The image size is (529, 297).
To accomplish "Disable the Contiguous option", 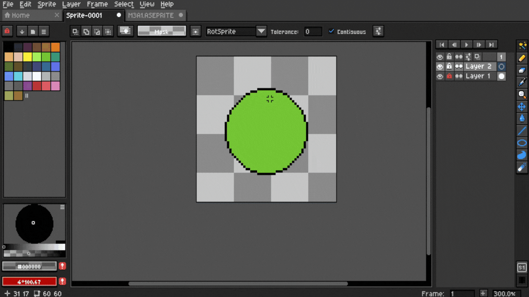I will pyautogui.click(x=332, y=31).
